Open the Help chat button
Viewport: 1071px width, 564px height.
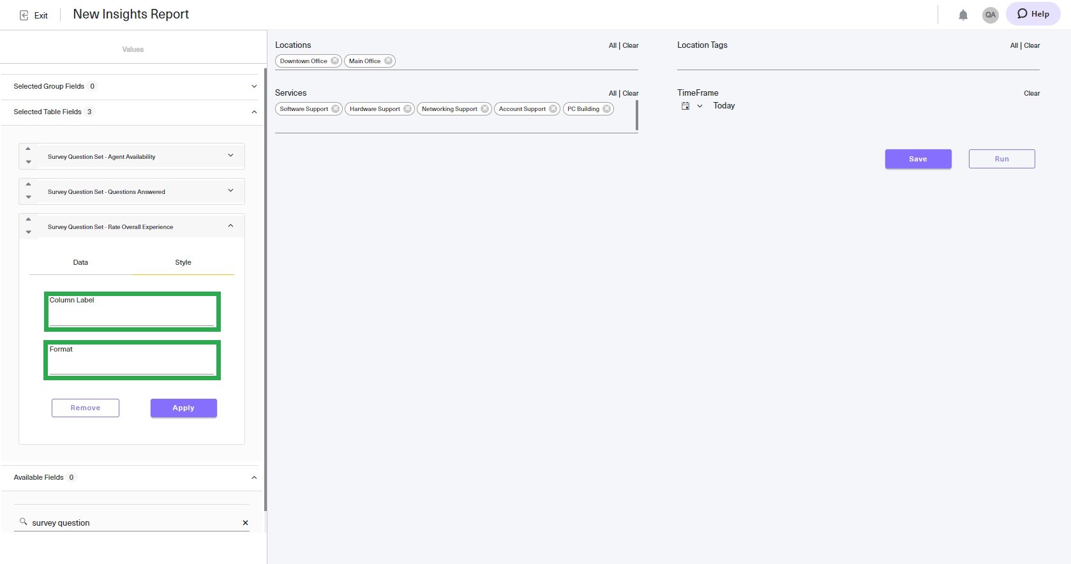[x=1033, y=13]
